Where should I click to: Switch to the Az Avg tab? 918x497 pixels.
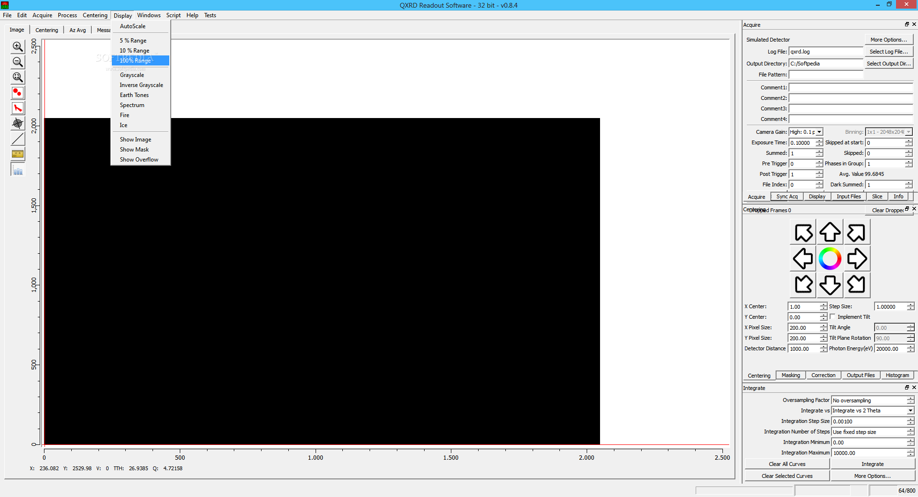point(77,30)
